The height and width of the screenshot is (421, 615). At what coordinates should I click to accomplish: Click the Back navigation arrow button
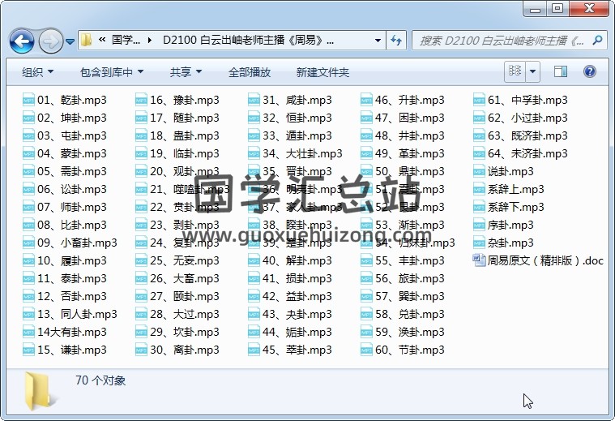(x=22, y=40)
